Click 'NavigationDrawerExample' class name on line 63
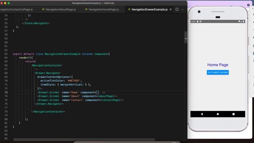 [x=63, y=54]
